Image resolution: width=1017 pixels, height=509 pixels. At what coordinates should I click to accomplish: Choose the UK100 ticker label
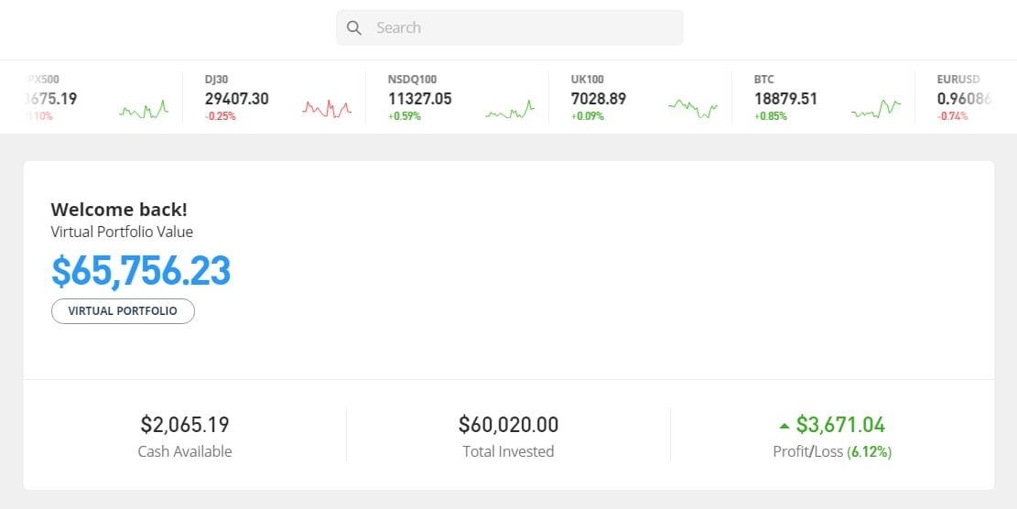588,80
